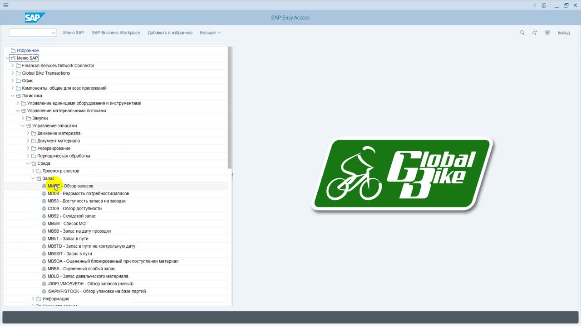581x326 pixels.
Task: Select Управление материальными потоками label
Action: [x=66, y=110]
